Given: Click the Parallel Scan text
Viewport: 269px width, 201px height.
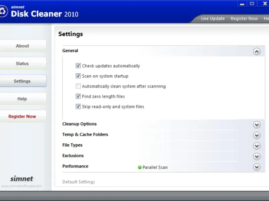Looking at the screenshot, I should click(x=155, y=167).
